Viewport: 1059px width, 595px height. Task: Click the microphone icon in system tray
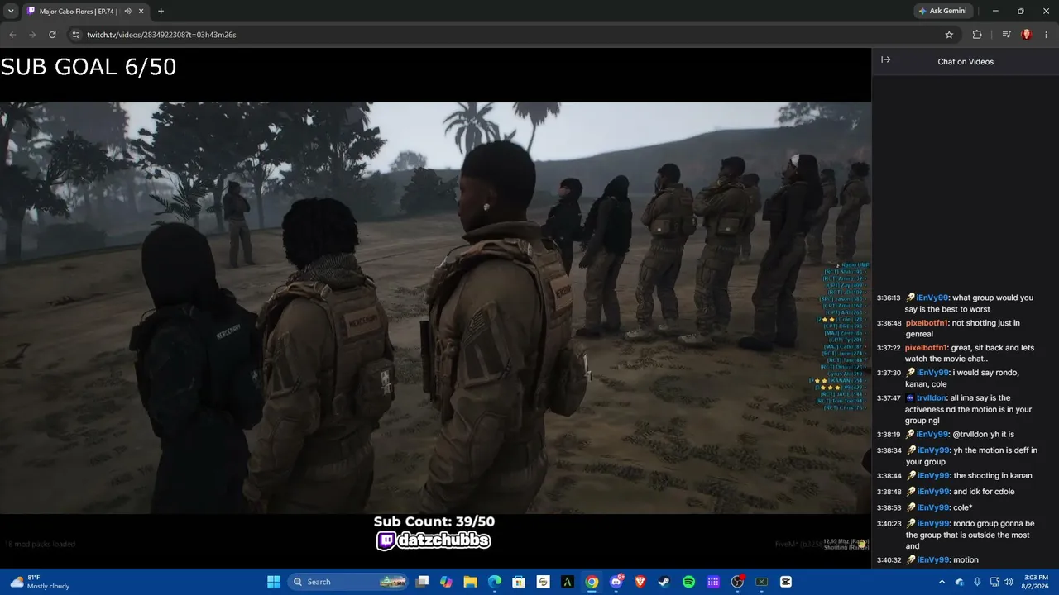[977, 582]
